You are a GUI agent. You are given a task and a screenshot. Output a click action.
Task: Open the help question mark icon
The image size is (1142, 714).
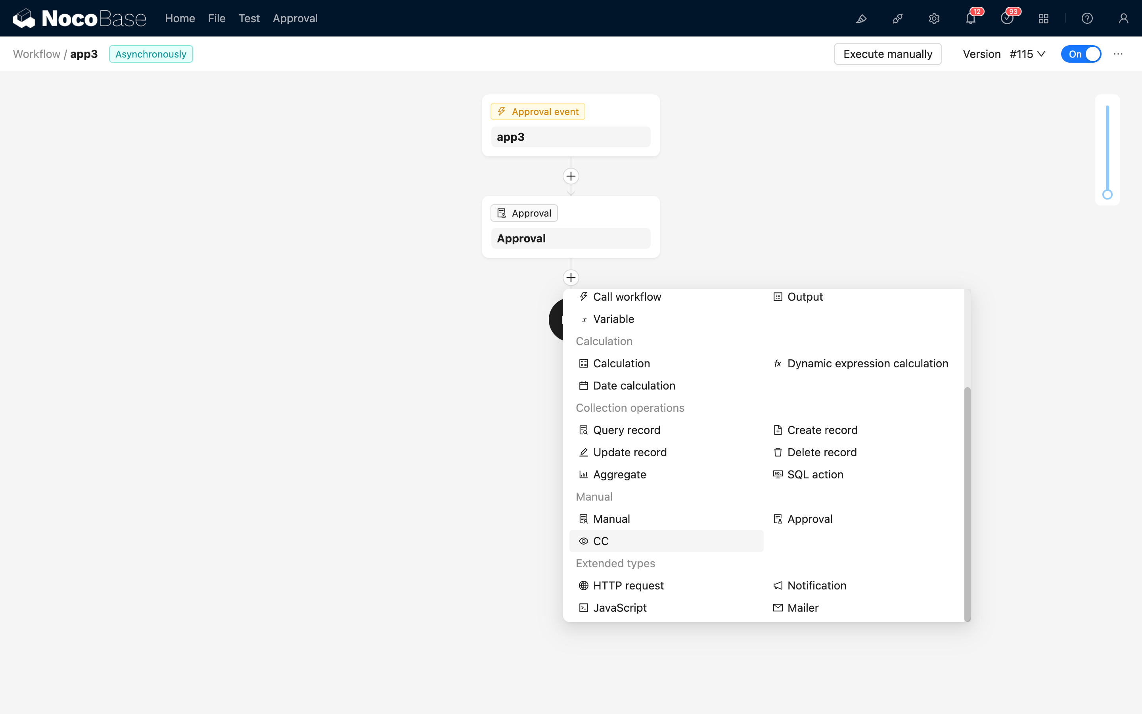pyautogui.click(x=1087, y=18)
